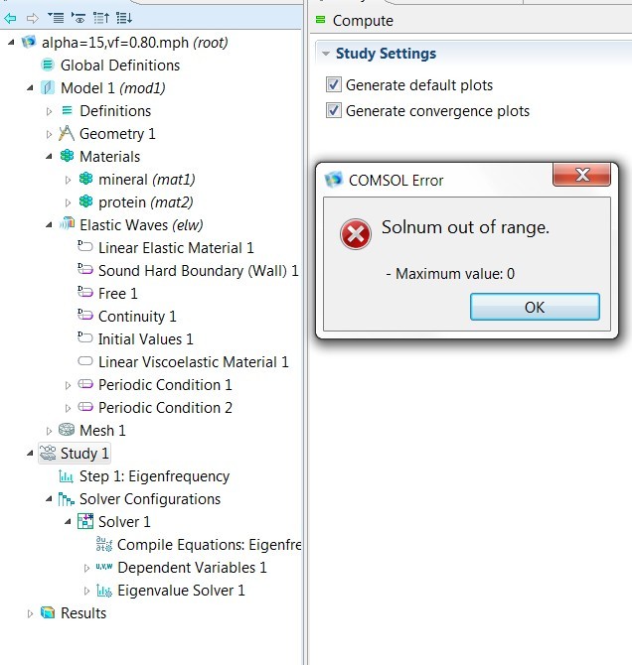Close the COMSOL Error dialog
Screen dimensions: 632x665
click(x=581, y=175)
